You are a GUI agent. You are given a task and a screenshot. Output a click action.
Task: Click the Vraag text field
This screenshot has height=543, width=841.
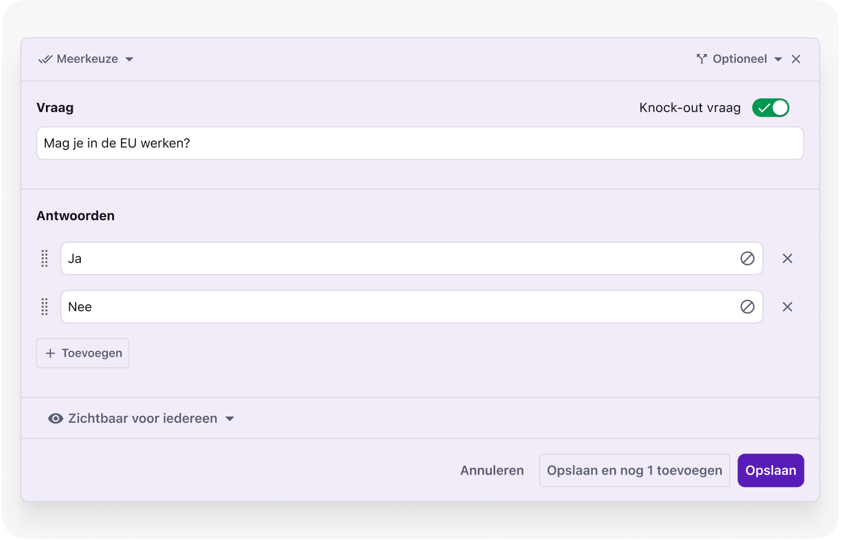pos(420,143)
